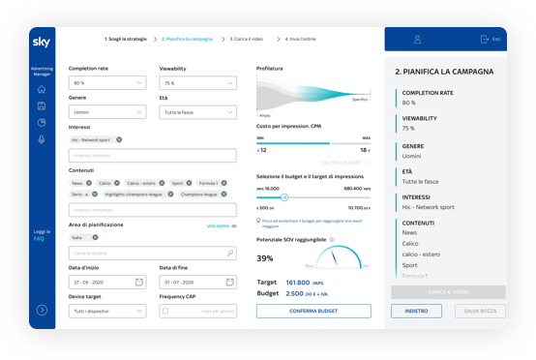
Task: Click the budget slider handle
Action: (x=284, y=197)
